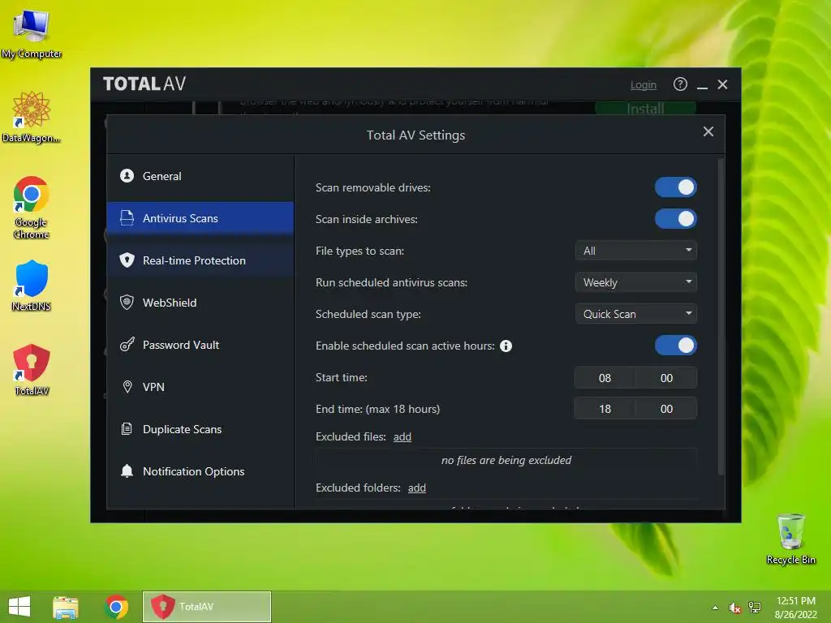Click the Notification Options bell icon
Image resolution: width=831 pixels, height=623 pixels.
(x=127, y=471)
